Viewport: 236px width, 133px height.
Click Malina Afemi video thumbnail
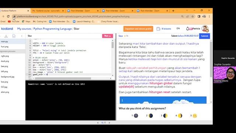click(x=225, y=75)
